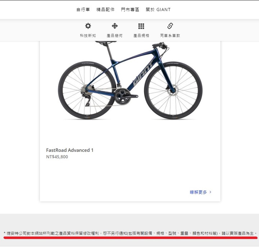Open the 門市專區 menu
The width and height of the screenshot is (259, 247).
pyautogui.click(x=130, y=10)
